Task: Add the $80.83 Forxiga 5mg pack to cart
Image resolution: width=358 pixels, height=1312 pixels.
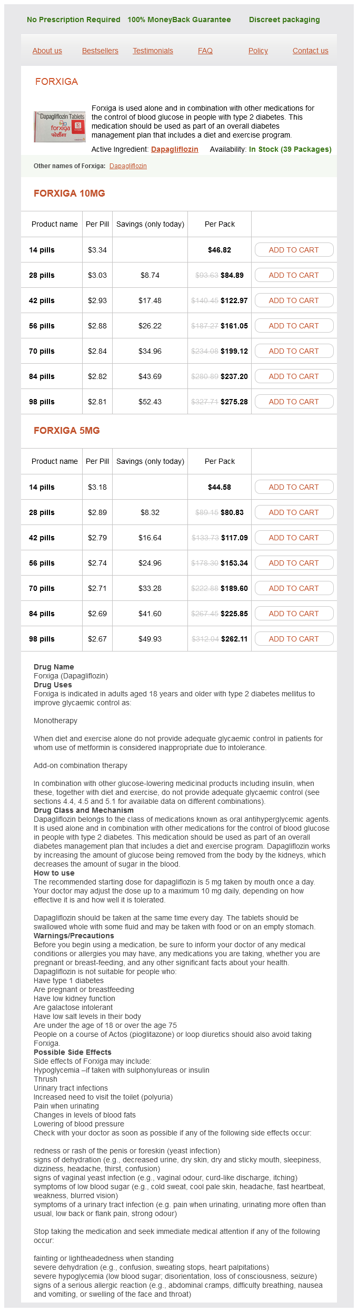Action: click(x=294, y=512)
